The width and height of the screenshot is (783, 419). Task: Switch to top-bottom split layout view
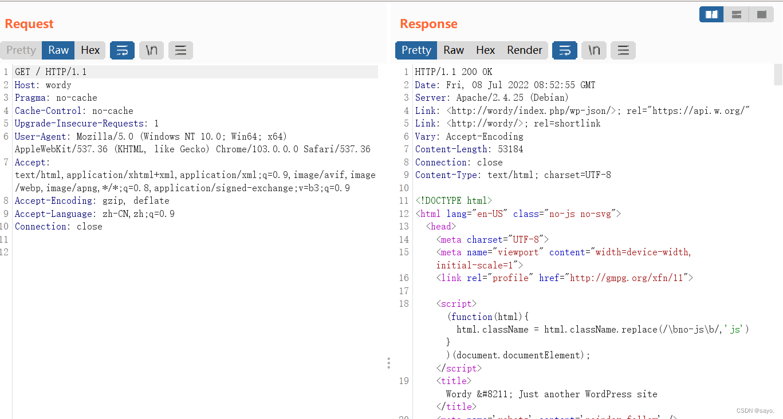(x=737, y=14)
